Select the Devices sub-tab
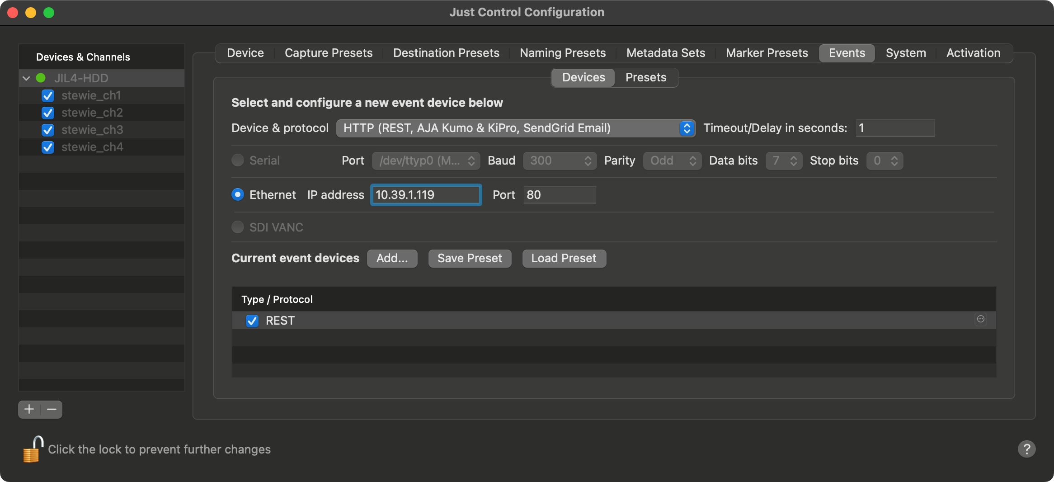The image size is (1054, 482). pos(583,77)
